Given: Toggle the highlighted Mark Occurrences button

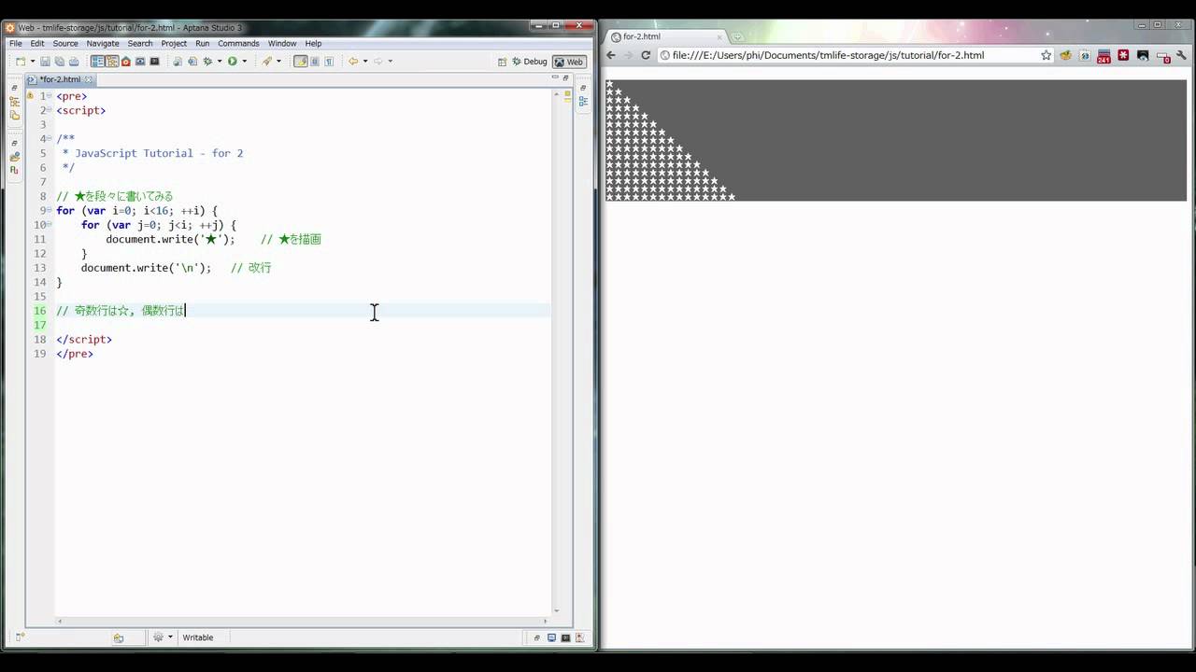Looking at the screenshot, I should click(301, 62).
